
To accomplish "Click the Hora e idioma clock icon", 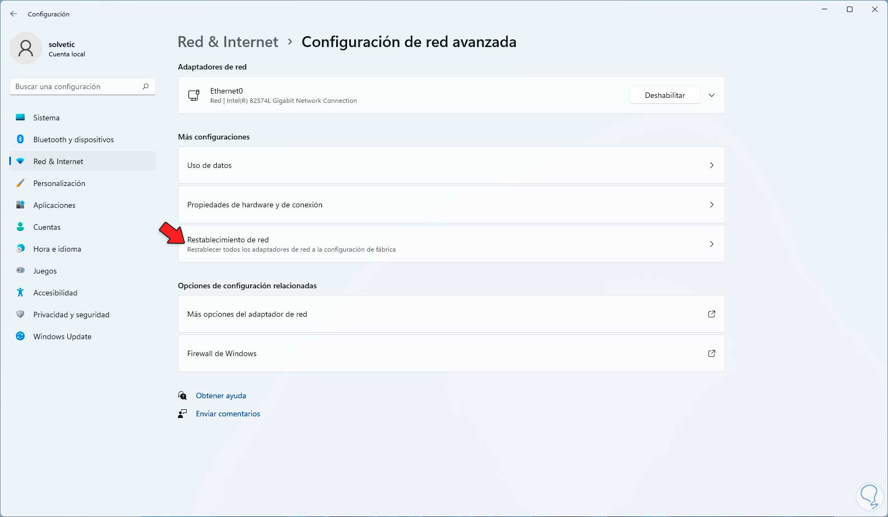I will point(20,249).
